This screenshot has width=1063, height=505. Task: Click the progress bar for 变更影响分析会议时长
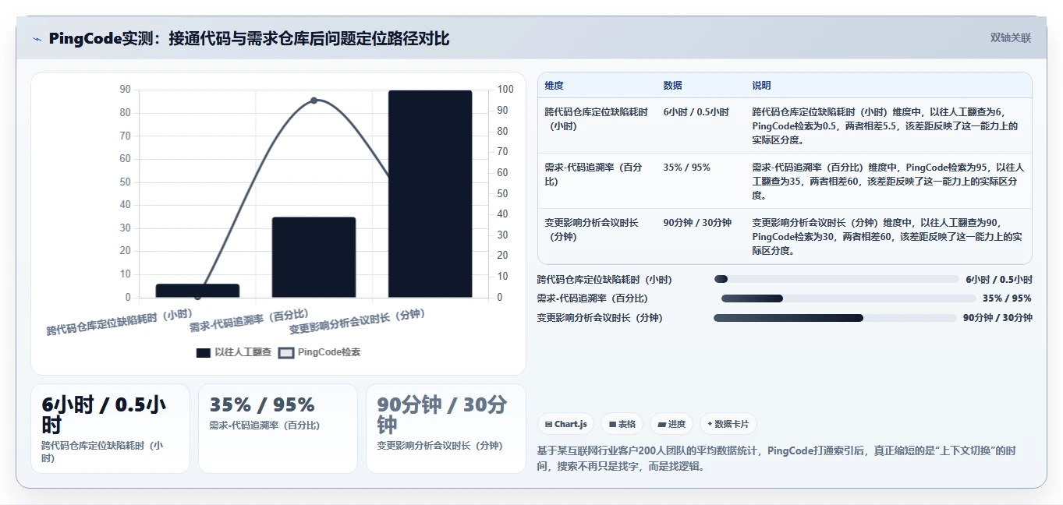(x=835, y=318)
